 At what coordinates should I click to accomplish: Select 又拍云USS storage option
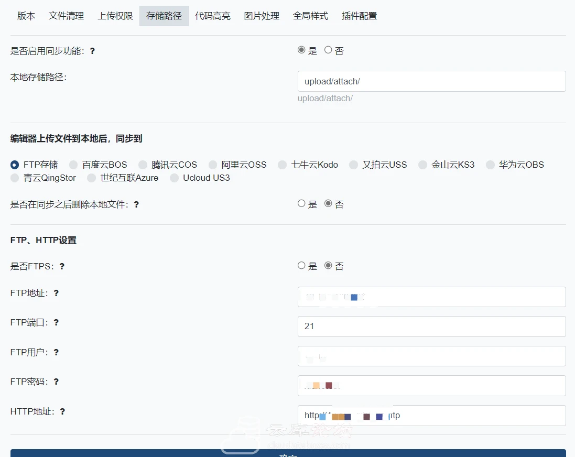click(x=353, y=165)
